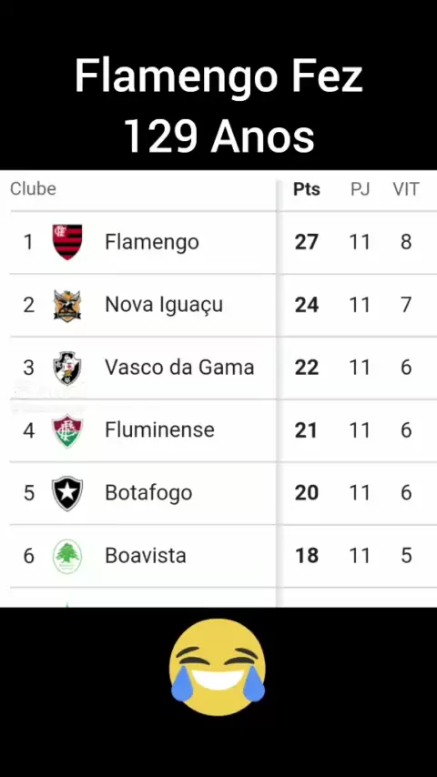Image resolution: width=437 pixels, height=777 pixels.
Task: Tap the laughing crying emoji
Action: tap(218, 667)
